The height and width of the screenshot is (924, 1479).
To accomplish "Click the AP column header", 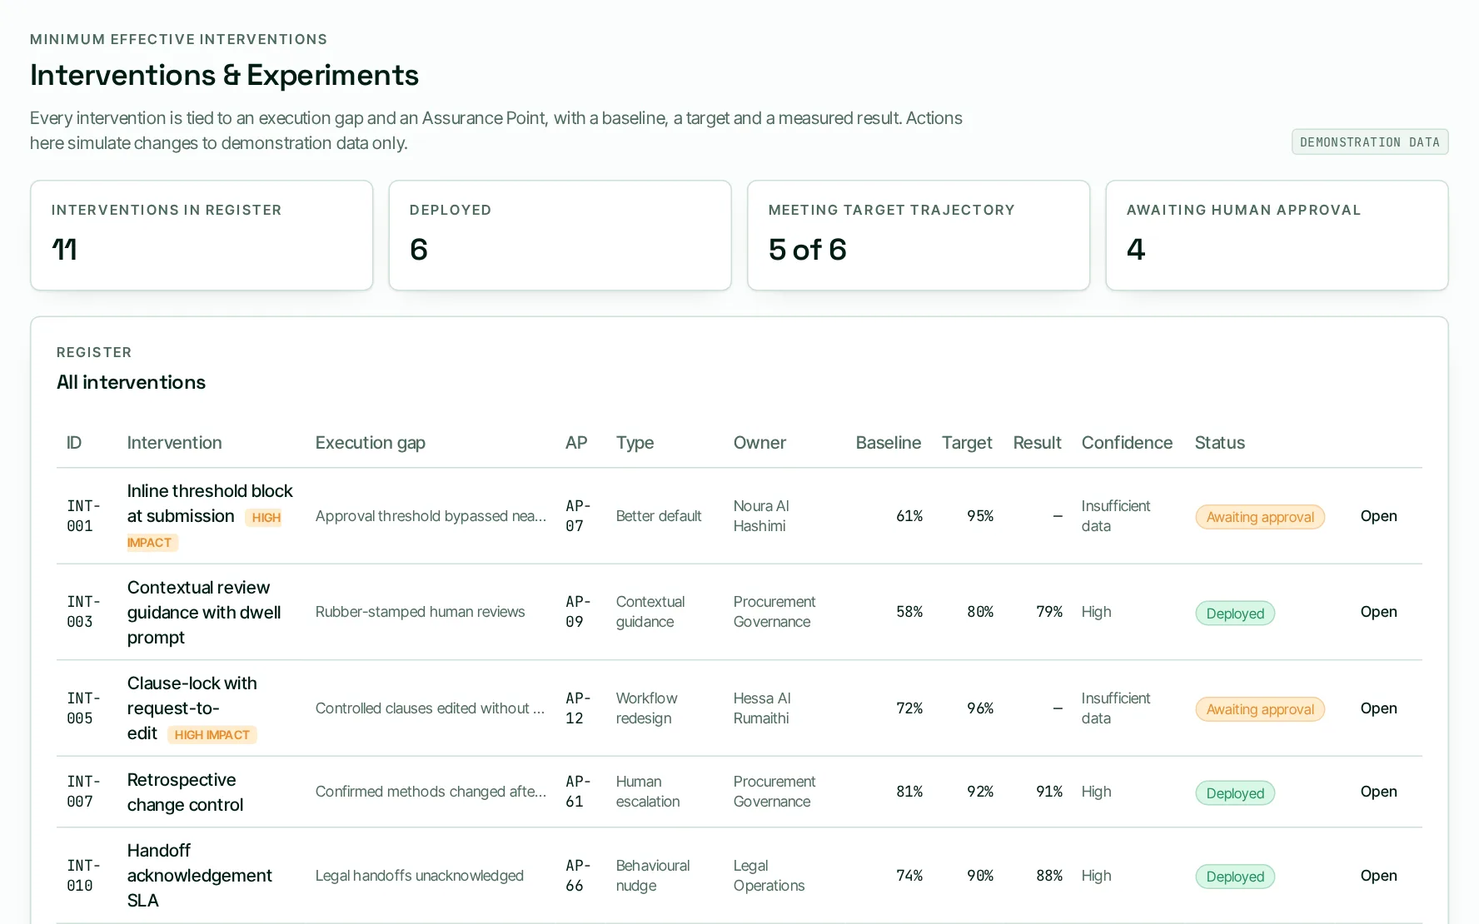I will [576, 443].
